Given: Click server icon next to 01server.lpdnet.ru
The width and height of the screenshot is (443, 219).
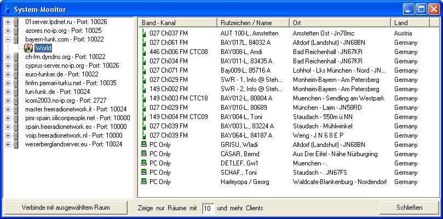Looking at the screenshot, I should click(x=16, y=22).
